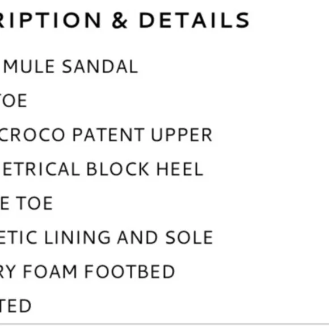Click the divider line below the details

[x=164, y=324]
